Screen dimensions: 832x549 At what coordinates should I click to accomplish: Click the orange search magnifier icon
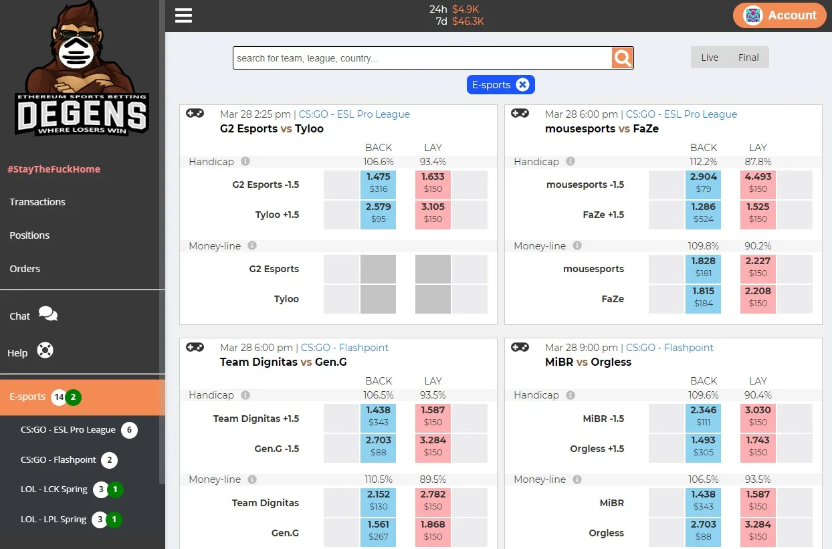[622, 58]
